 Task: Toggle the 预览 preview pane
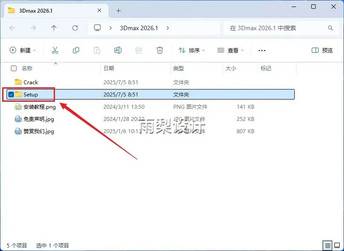(322, 50)
